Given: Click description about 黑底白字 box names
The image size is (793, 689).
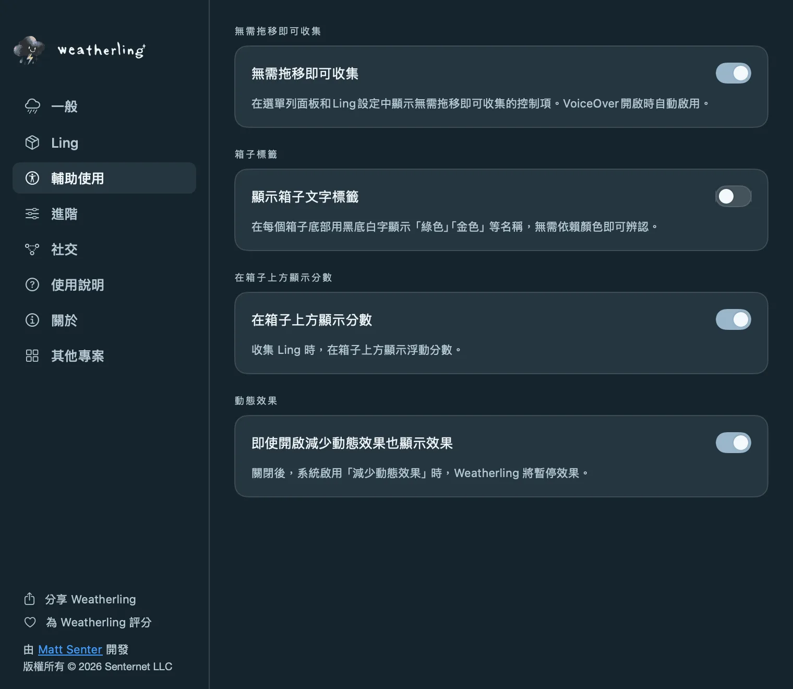Looking at the screenshot, I should pos(454,227).
